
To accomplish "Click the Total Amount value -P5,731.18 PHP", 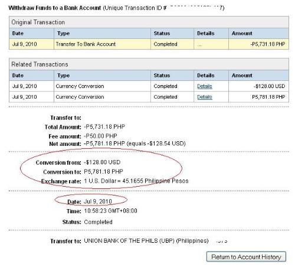I will [104, 126].
